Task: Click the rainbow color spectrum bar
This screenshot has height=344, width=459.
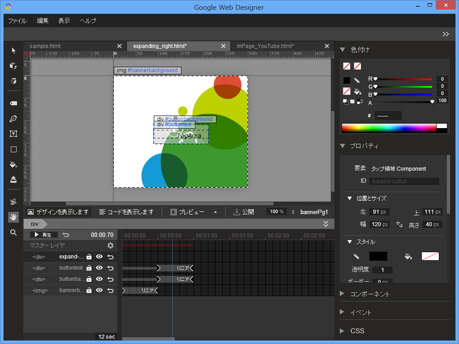Action: (389, 128)
